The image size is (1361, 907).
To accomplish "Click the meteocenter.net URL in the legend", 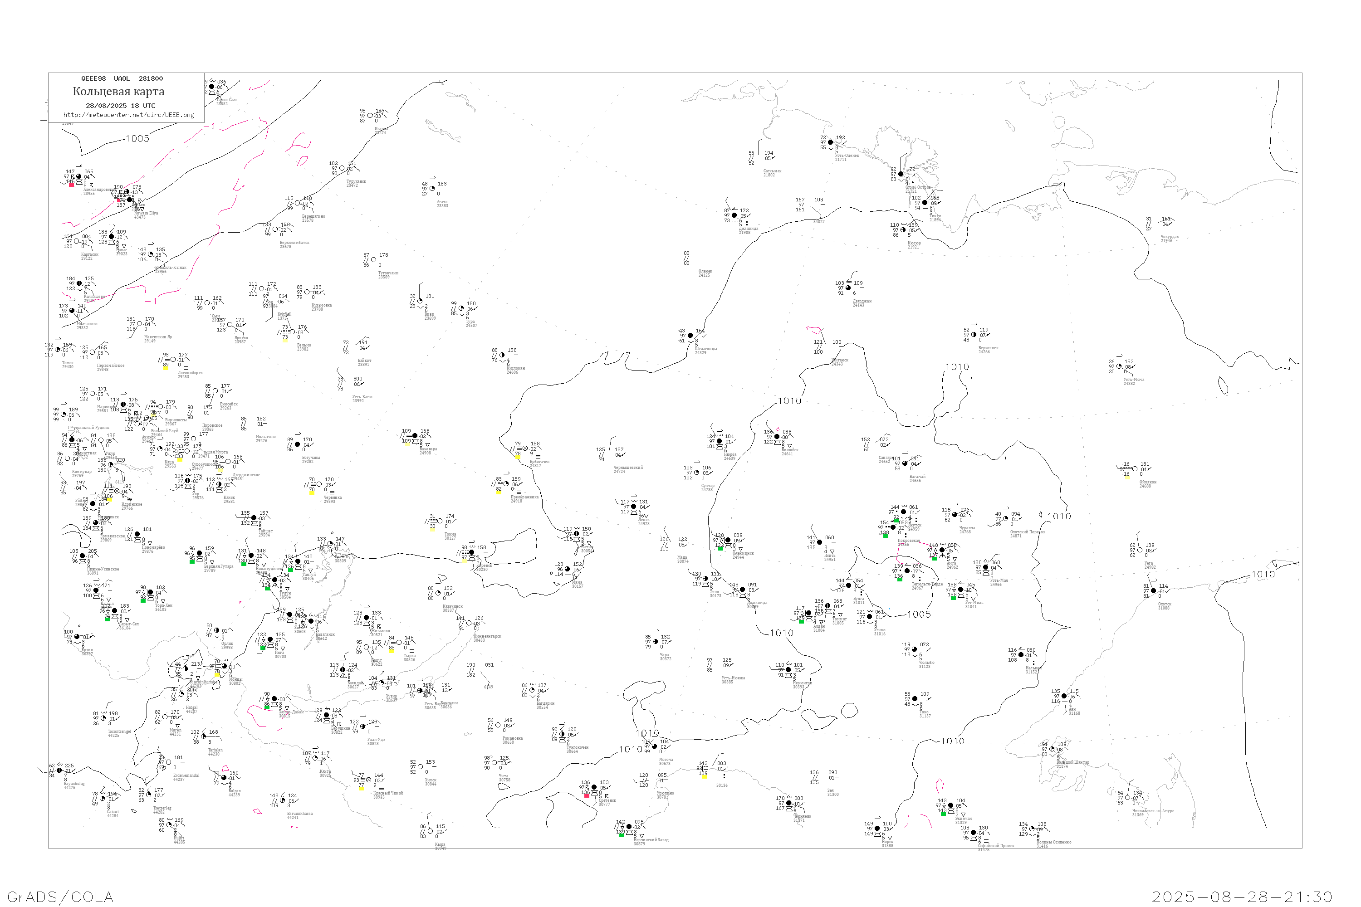I will [x=128, y=115].
